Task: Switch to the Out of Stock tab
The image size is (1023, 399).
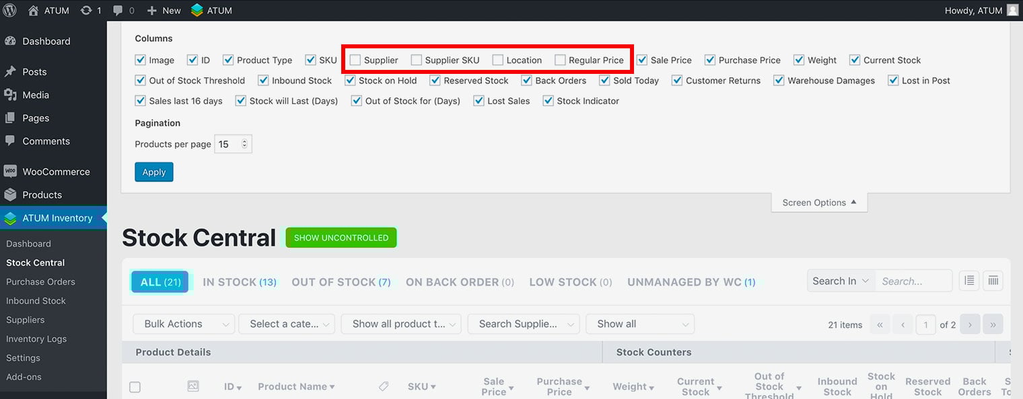Action: (341, 282)
